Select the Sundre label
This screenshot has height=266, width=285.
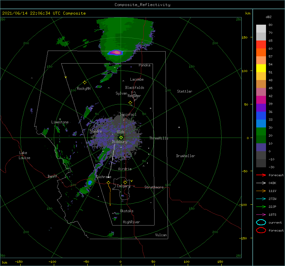pyautogui.click(x=96, y=131)
